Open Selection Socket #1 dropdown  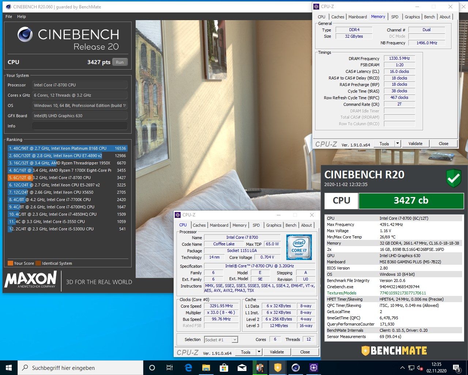click(x=221, y=340)
